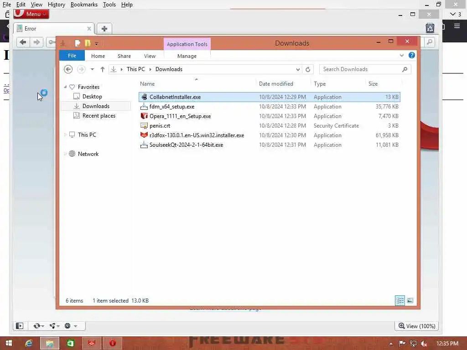Click File Explorer taskbar icon
467x350 pixels.
click(x=50, y=344)
